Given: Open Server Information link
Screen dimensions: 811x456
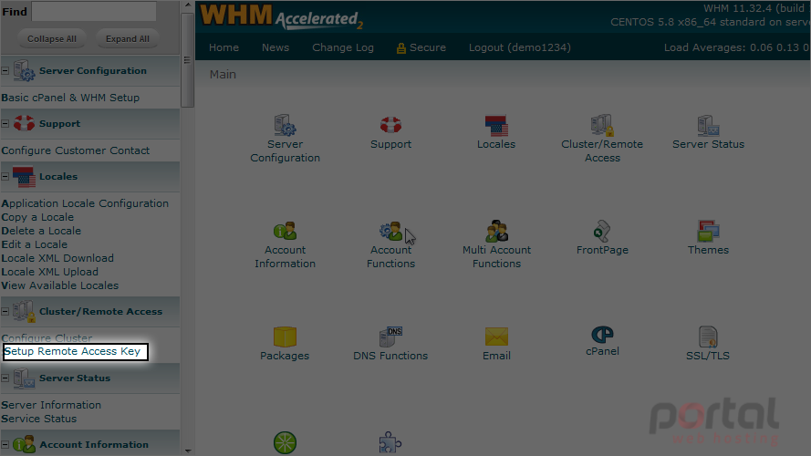Looking at the screenshot, I should (x=51, y=405).
